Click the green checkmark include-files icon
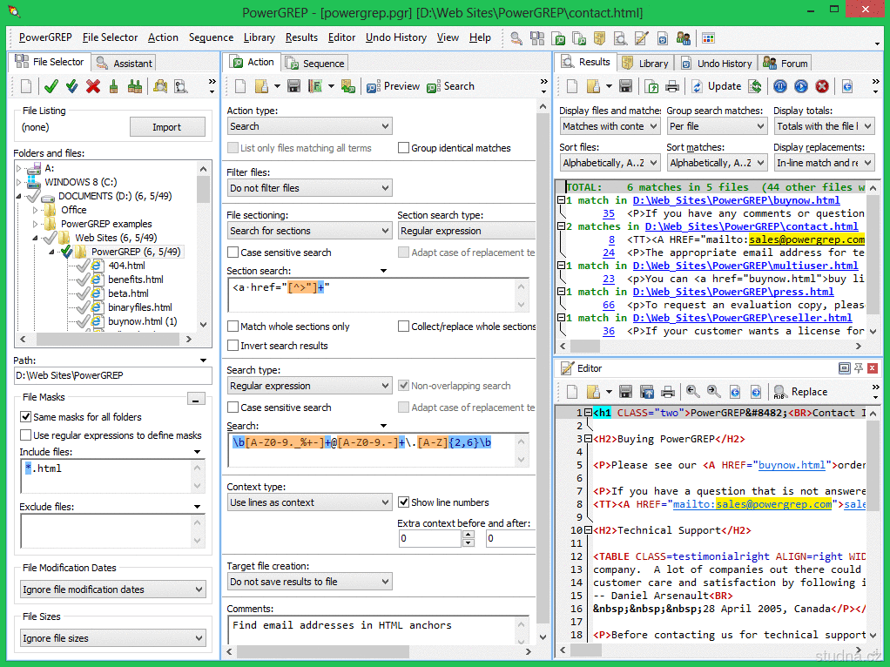Image resolution: width=890 pixels, height=667 pixels. point(51,86)
